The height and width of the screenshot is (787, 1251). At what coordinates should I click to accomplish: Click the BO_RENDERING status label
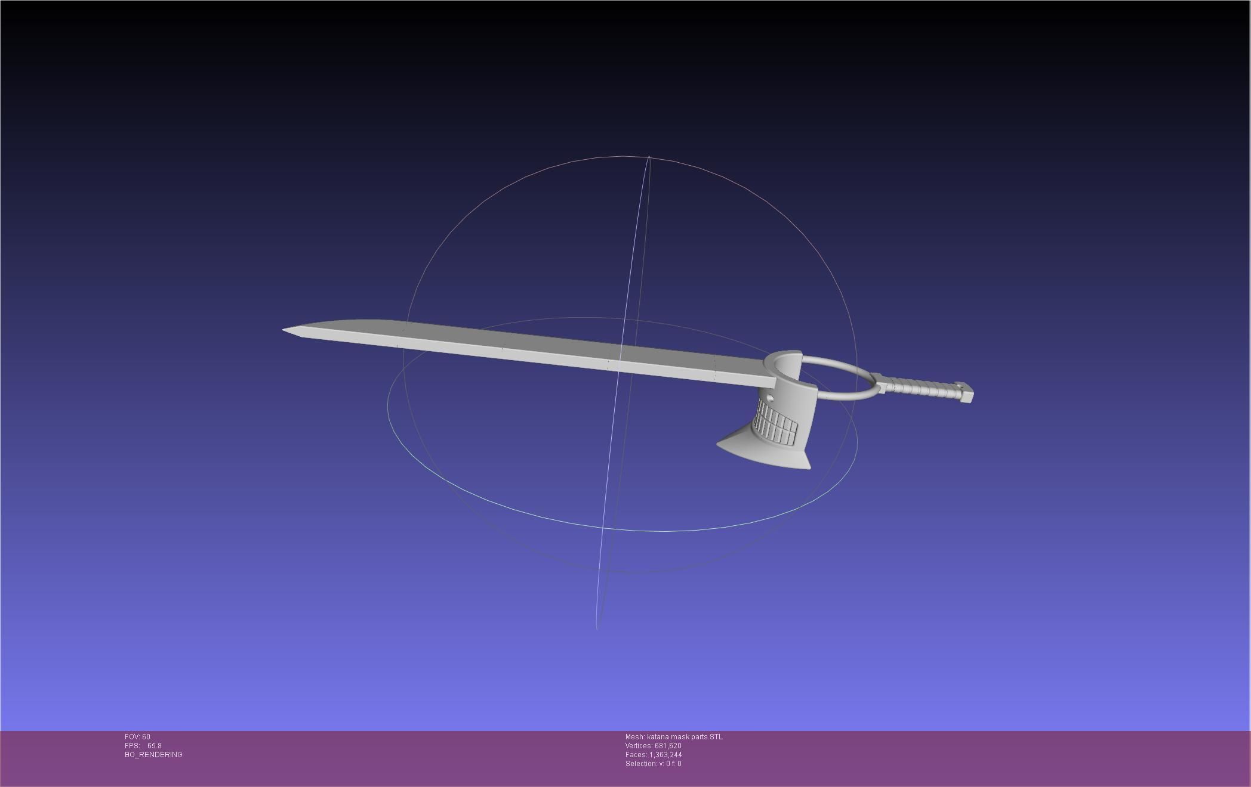pos(153,755)
